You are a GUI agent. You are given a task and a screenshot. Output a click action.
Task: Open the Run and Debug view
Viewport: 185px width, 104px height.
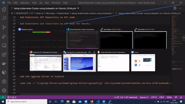click(4, 36)
